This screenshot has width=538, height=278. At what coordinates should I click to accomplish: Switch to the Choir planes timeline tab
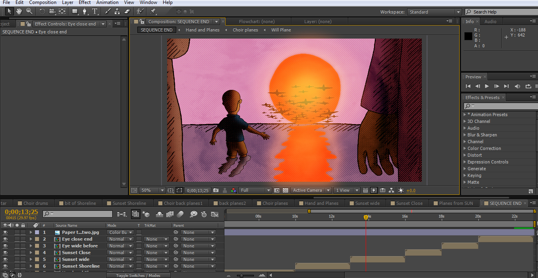point(275,203)
